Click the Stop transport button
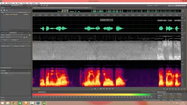 pyautogui.click(x=92, y=89)
